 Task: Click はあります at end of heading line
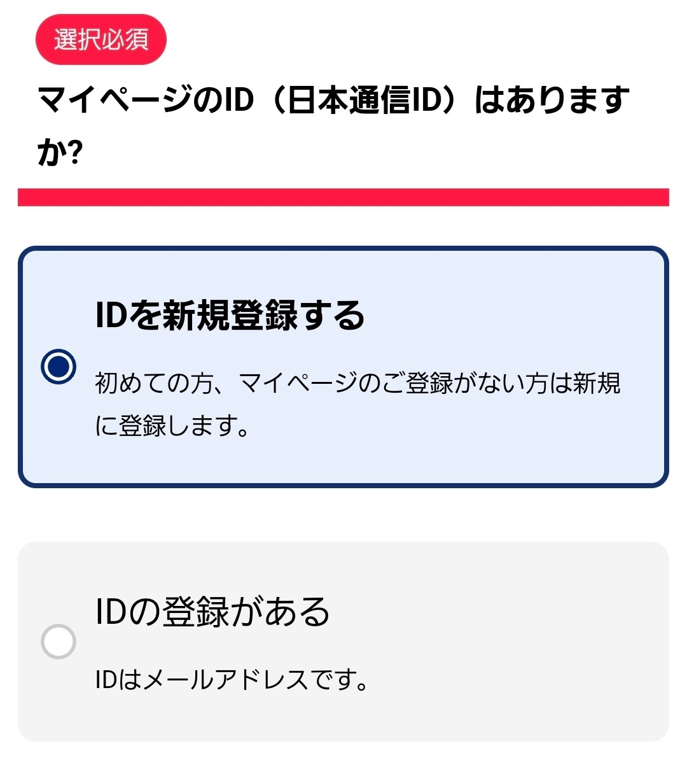click(x=552, y=100)
